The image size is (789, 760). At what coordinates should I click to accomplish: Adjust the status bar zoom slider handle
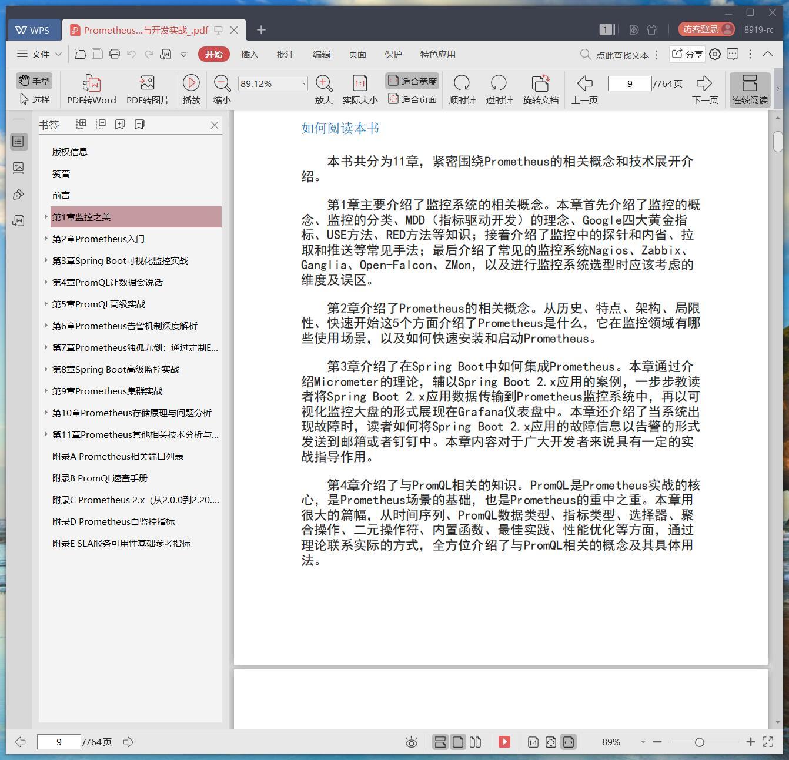point(699,742)
